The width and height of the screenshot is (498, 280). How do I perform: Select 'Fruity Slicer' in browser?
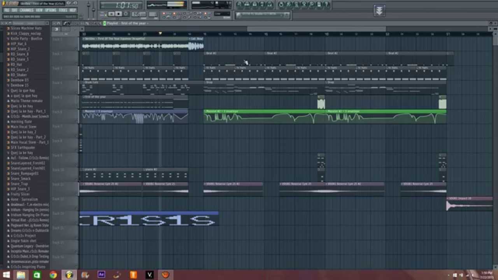(x=20, y=194)
